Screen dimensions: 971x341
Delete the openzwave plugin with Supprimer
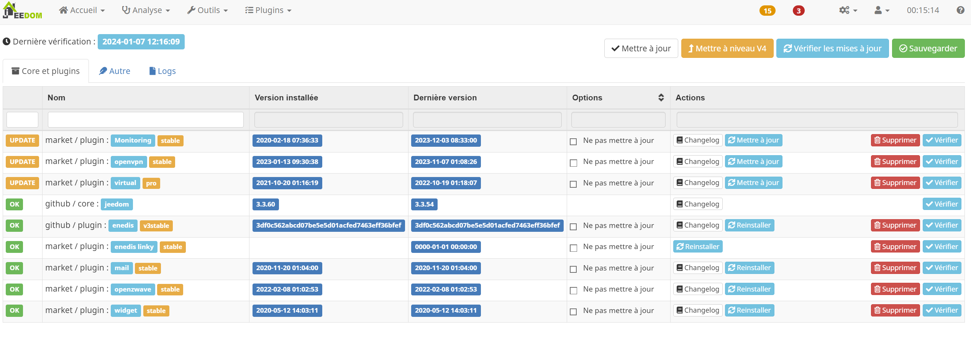(895, 289)
